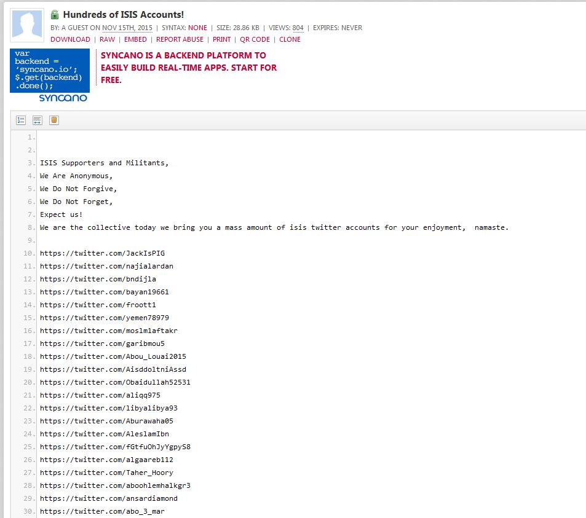Click the copy to clipboard icon
The image size is (586, 518).
click(x=54, y=120)
